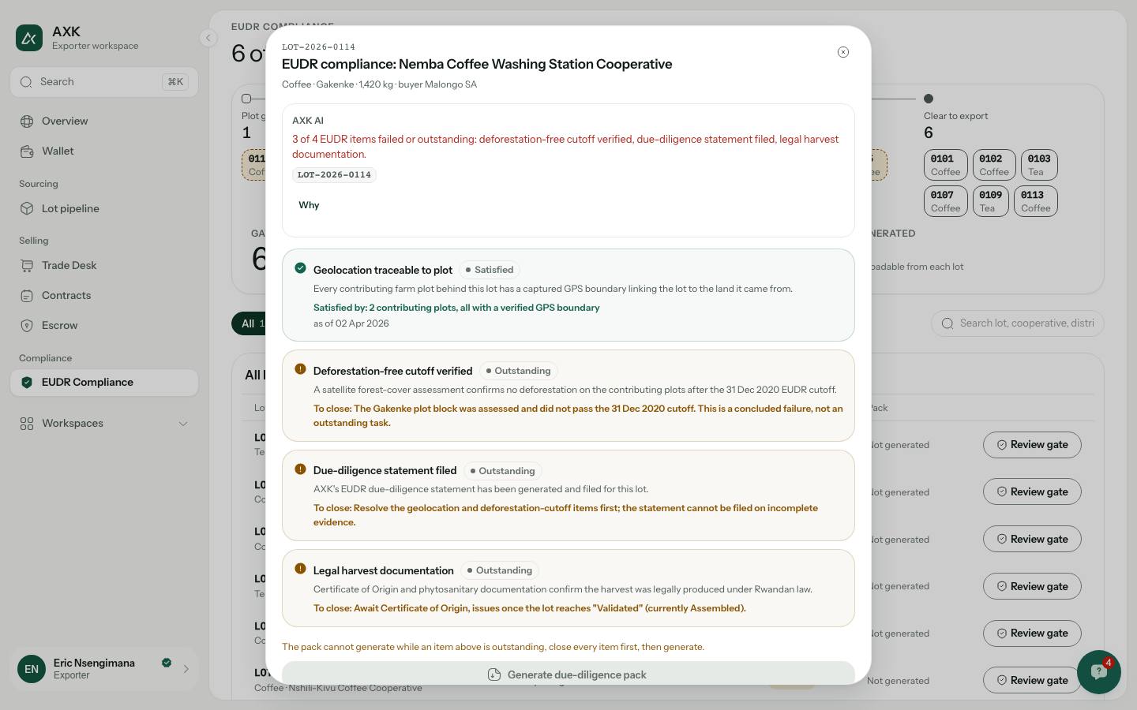The width and height of the screenshot is (1137, 710).
Task: Click the first Review gate button
Action: coord(1032,445)
